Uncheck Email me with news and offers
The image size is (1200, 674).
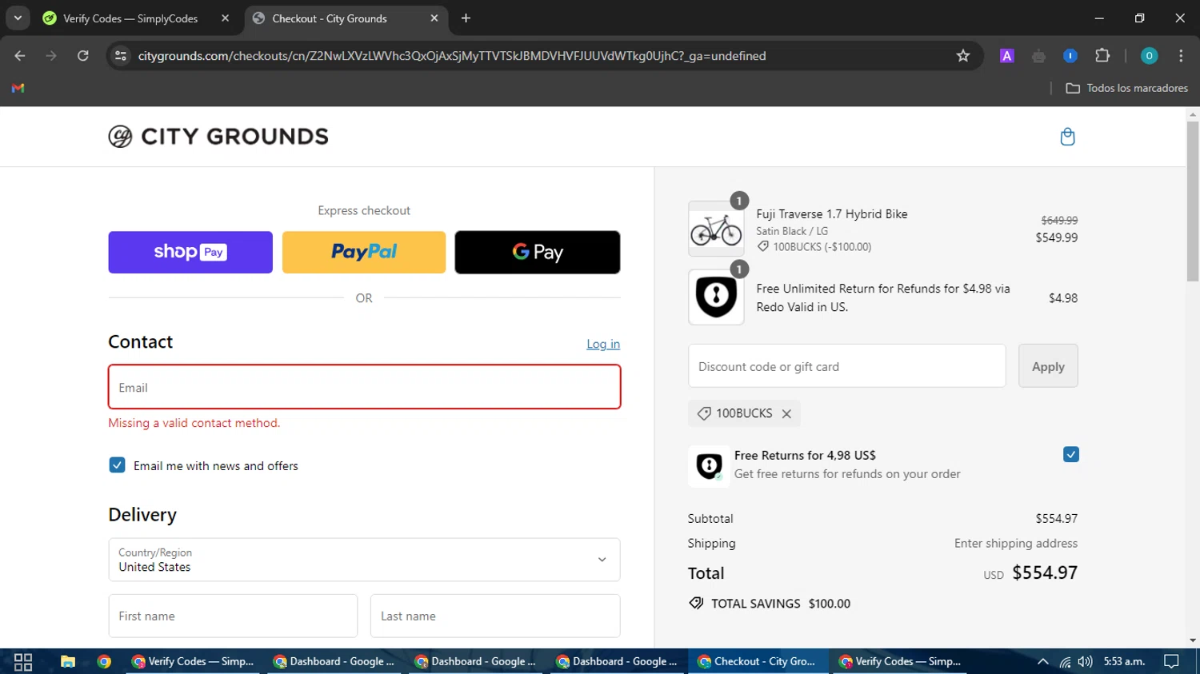tap(118, 465)
